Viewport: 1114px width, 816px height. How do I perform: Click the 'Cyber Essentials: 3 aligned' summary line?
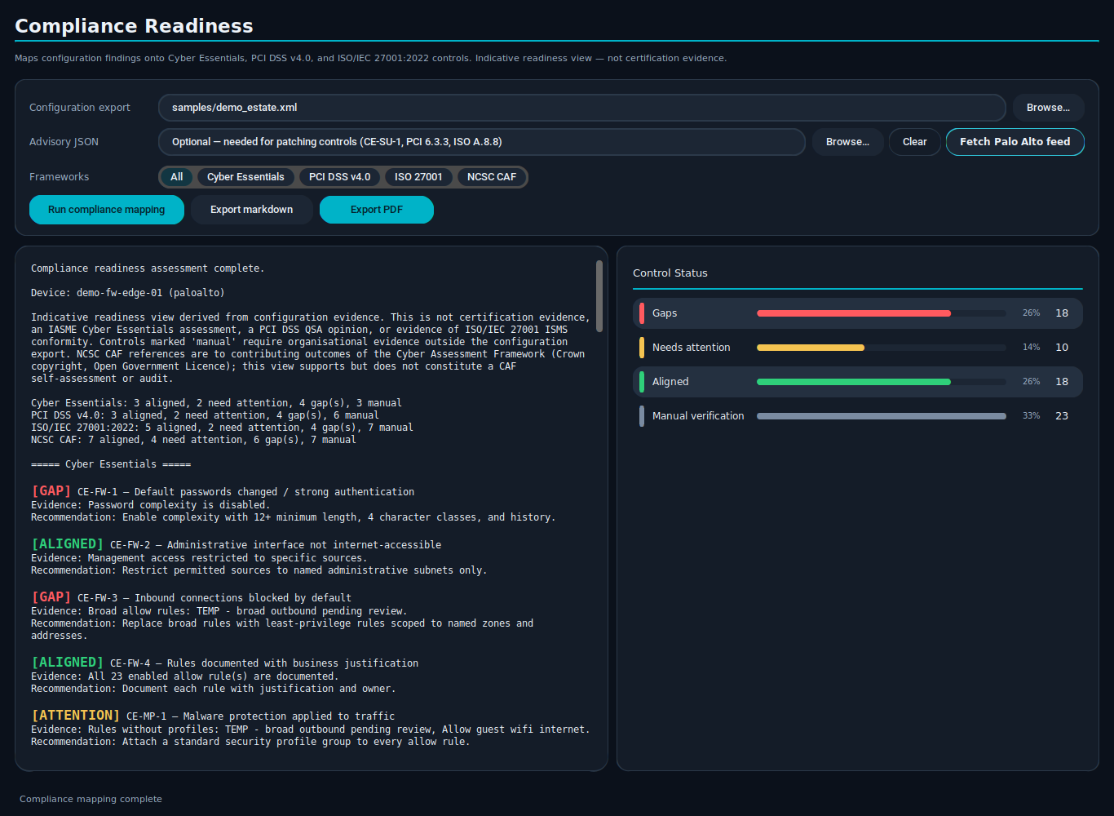pos(216,403)
